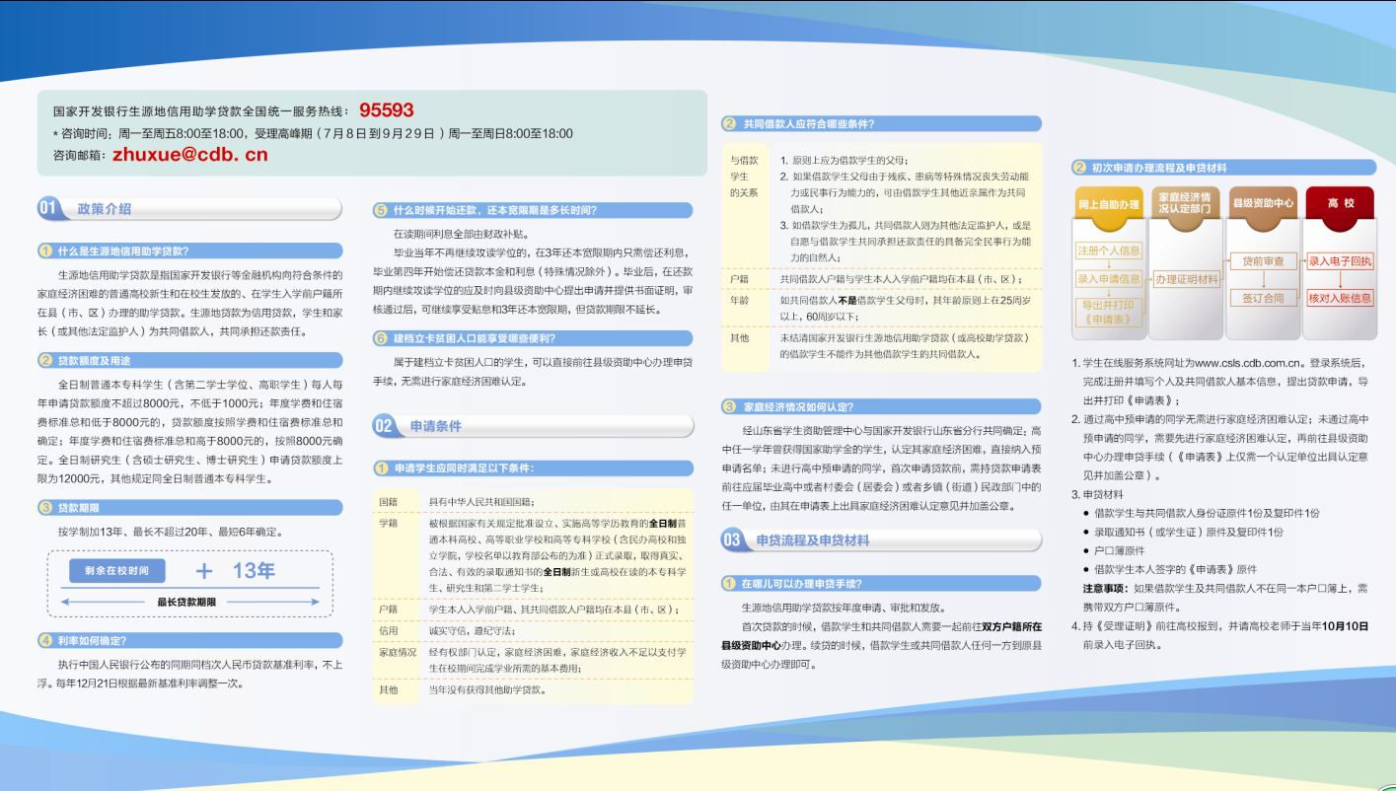The width and height of the screenshot is (1396, 791).
Task: Click the 录入电子回执 step box
Action: coord(1340,261)
